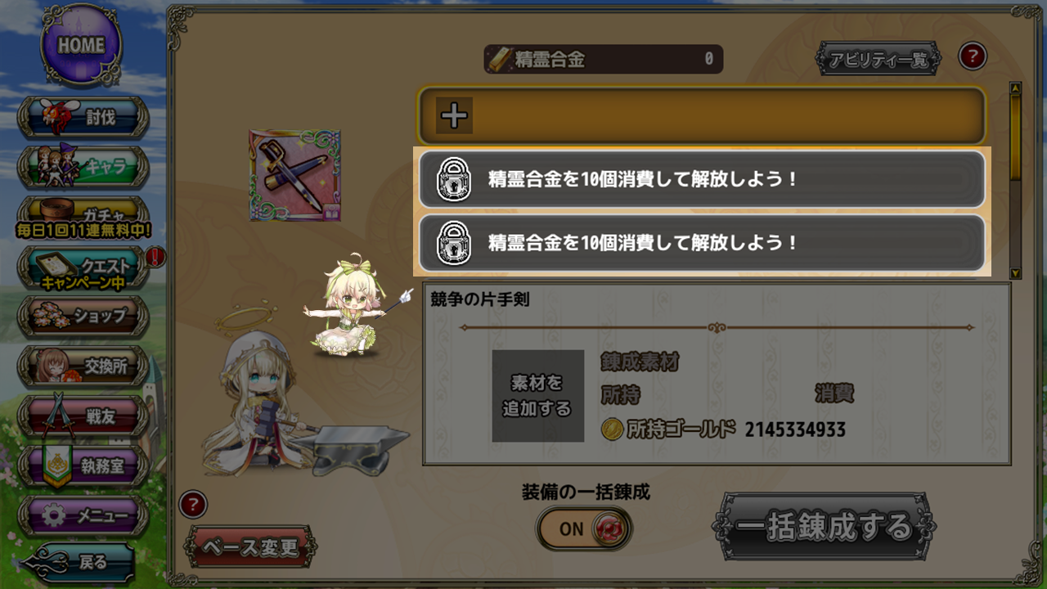Click the second padlock unlock icon
Screen dimensions: 1047x589
453,243
